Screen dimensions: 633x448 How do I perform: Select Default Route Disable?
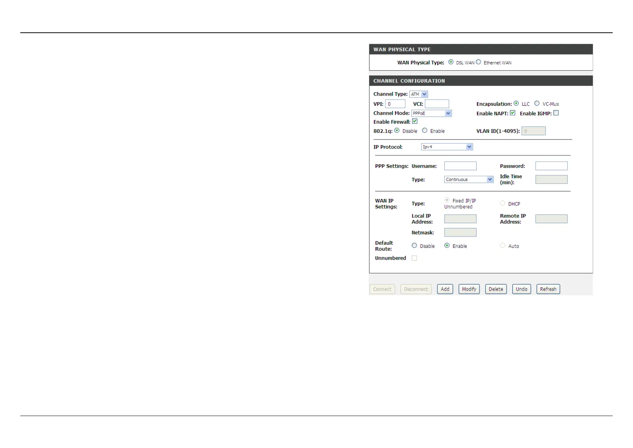coord(414,246)
